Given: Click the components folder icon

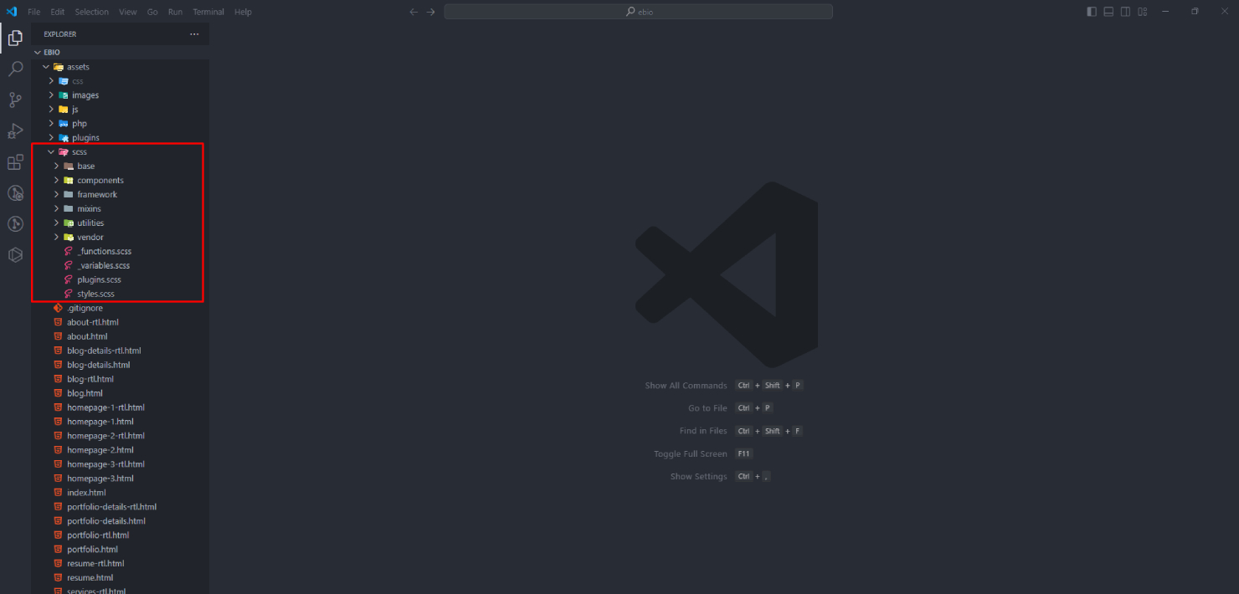Looking at the screenshot, I should coord(69,181).
